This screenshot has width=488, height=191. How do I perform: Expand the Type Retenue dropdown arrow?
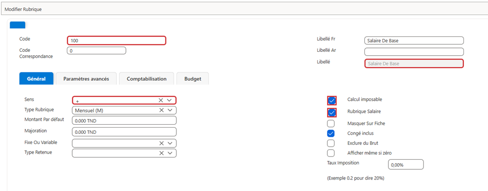point(170,153)
